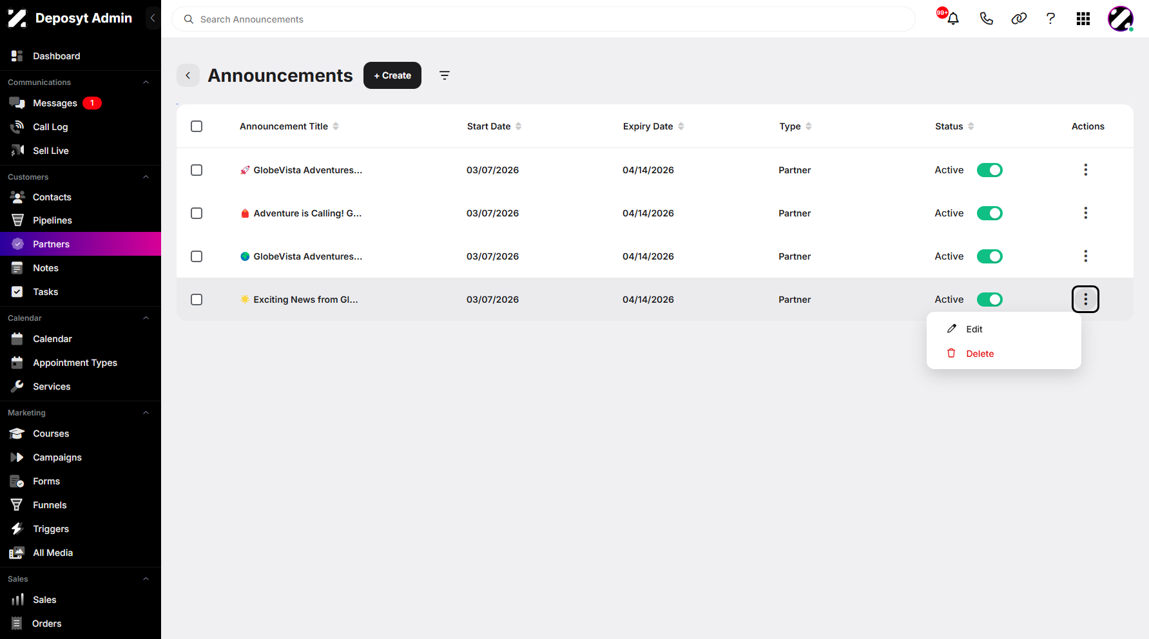Image resolution: width=1149 pixels, height=639 pixels.
Task: Check the box for Exciting News row
Action: click(197, 300)
